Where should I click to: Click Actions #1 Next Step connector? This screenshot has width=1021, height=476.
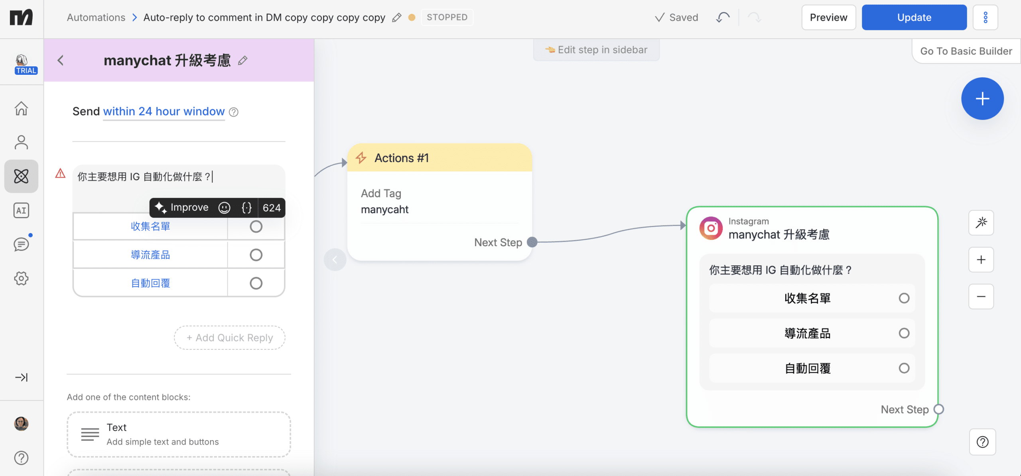click(532, 242)
